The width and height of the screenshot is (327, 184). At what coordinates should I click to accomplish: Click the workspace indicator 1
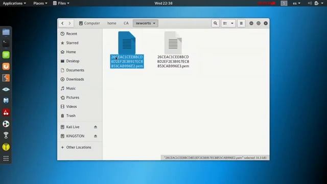[284, 3]
